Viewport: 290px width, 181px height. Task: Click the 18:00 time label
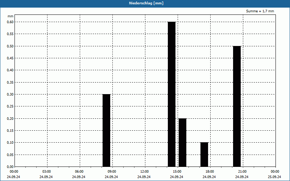[210, 172]
